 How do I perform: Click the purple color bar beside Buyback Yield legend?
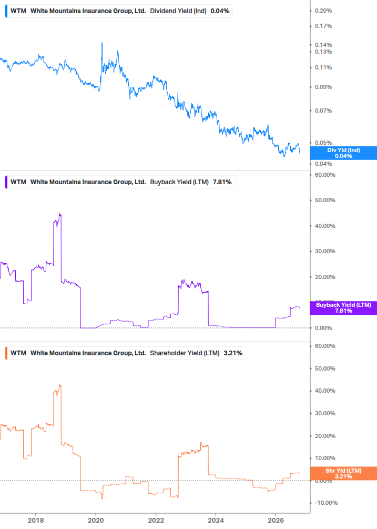pos(6,182)
